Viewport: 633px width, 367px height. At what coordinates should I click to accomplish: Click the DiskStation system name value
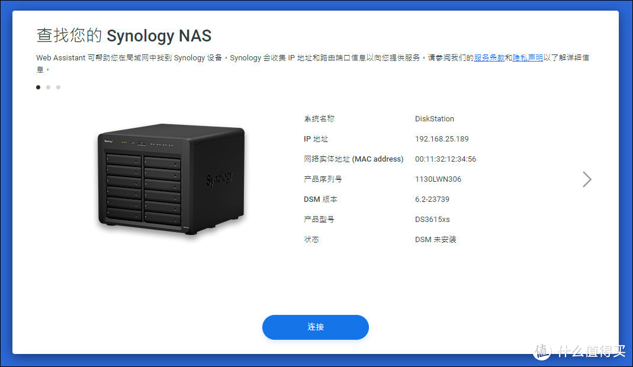point(435,119)
